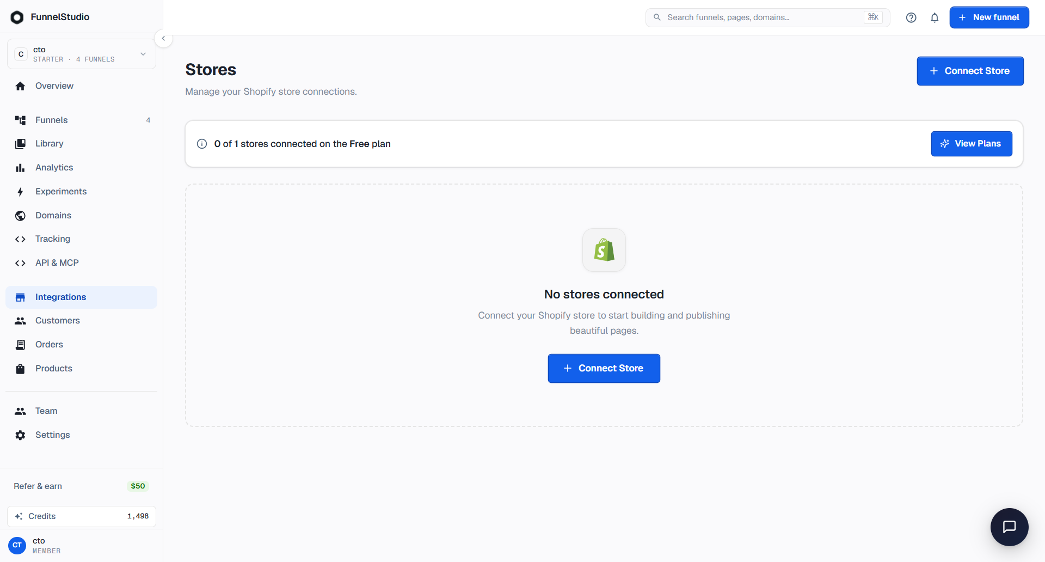Click the Tracking code brackets icon
The width and height of the screenshot is (1045, 562).
20,239
